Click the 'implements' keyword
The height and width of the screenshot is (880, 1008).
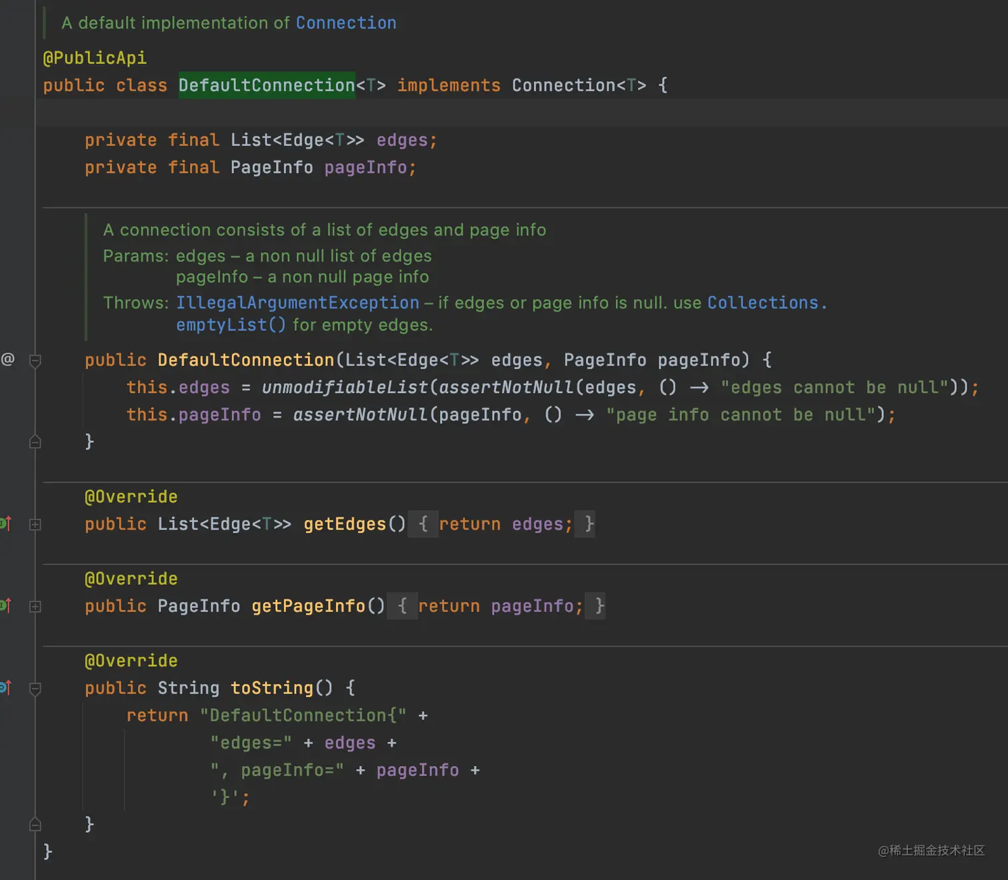click(449, 85)
